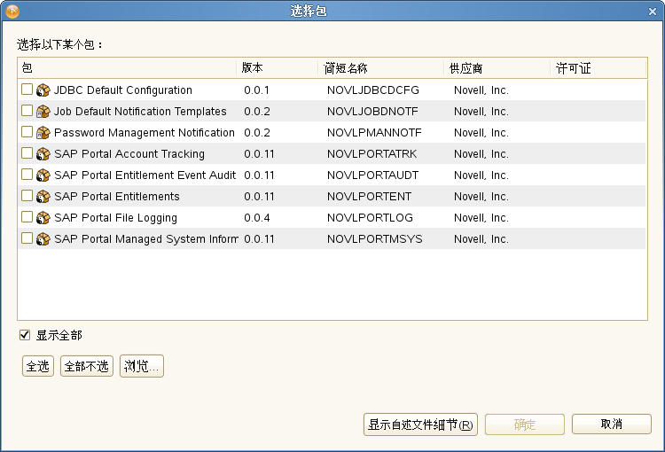The width and height of the screenshot is (665, 452).
Task: Click the greyed-out 确定 button
Action: coord(525,425)
